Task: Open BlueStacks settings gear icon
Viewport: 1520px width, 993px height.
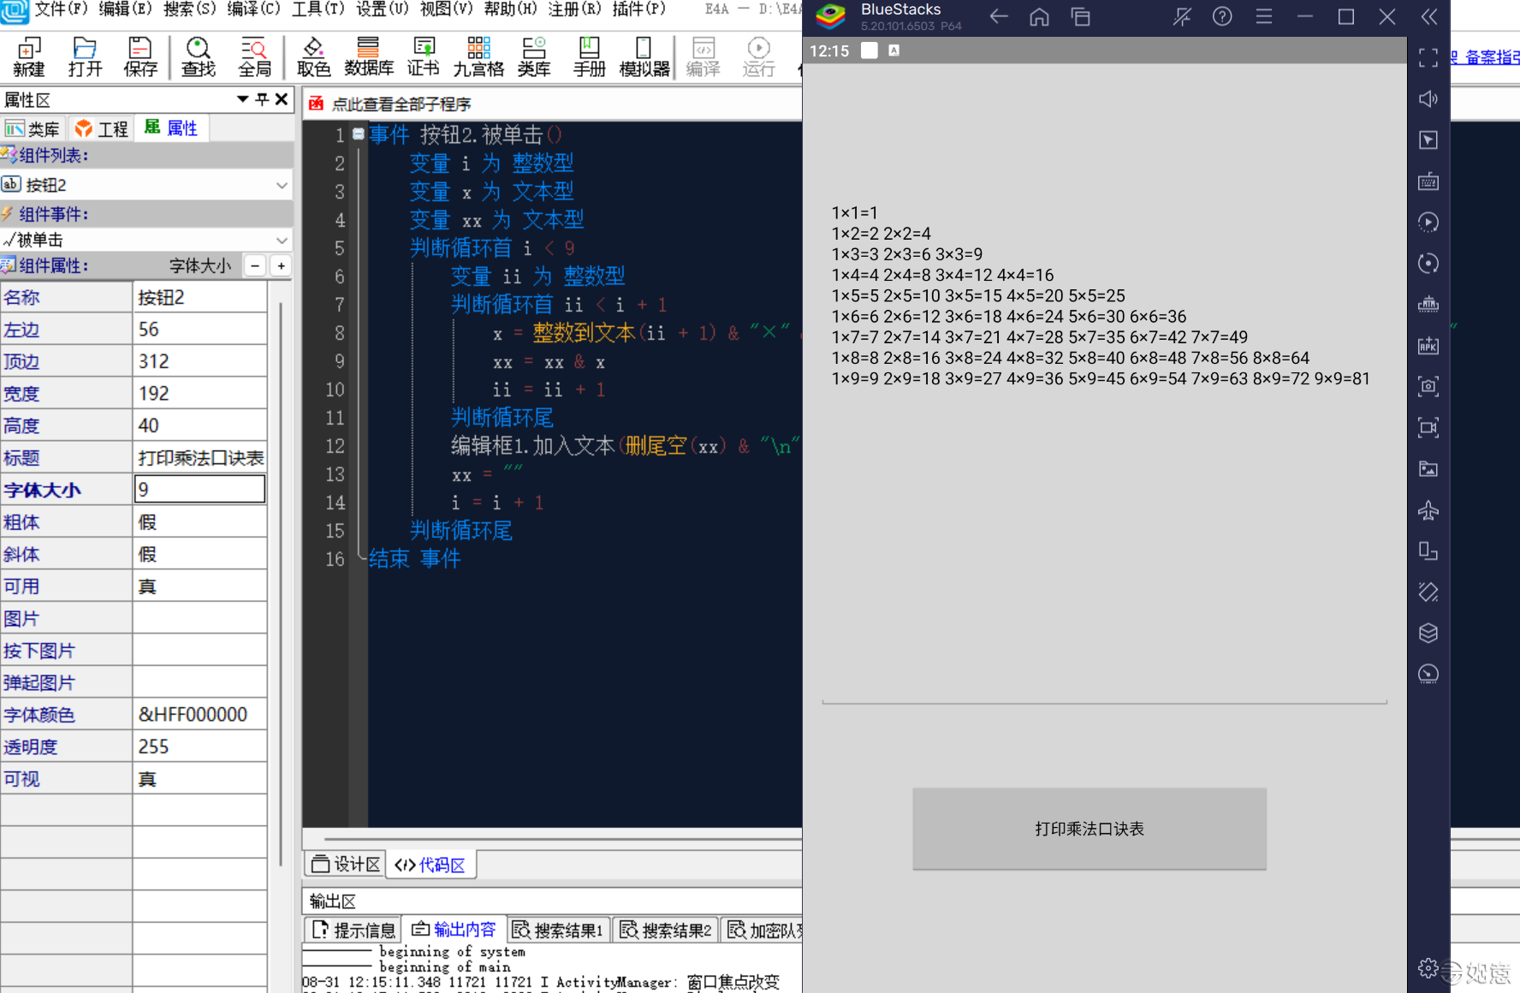Action: click(x=1428, y=968)
